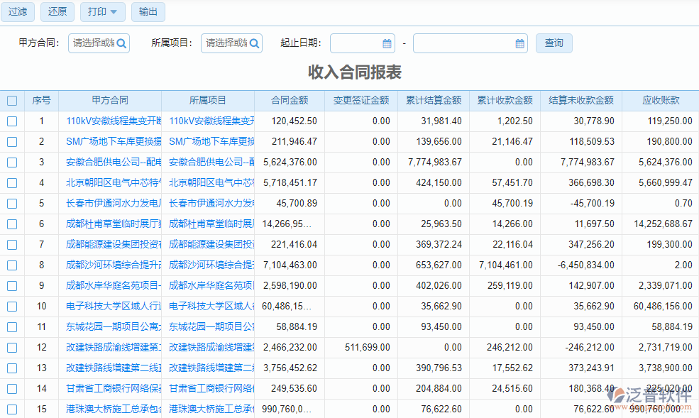Check the checkbox for row 1
The image size is (699, 418).
click(12, 121)
